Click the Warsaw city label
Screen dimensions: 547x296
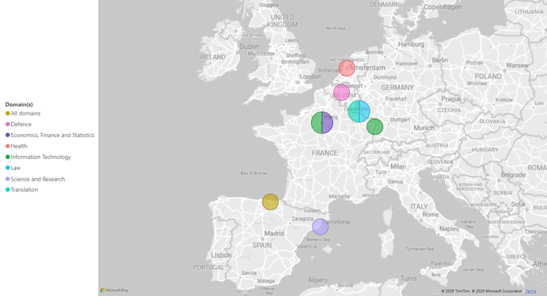[517, 65]
